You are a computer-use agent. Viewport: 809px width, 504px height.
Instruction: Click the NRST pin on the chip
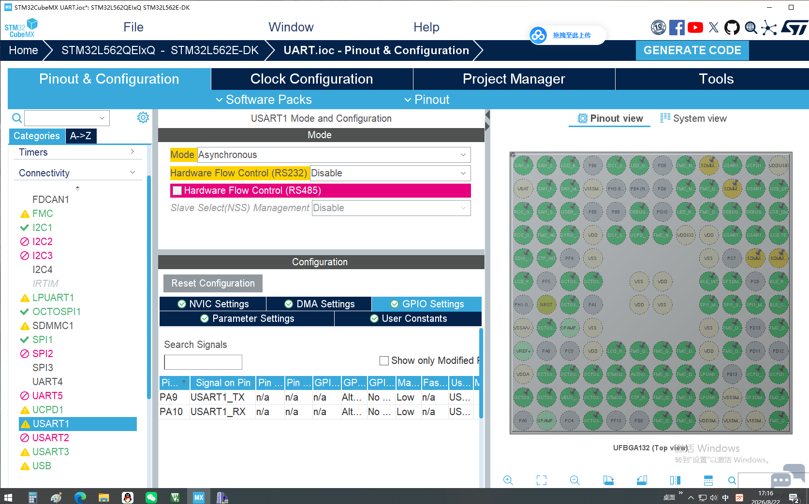pyautogui.click(x=546, y=305)
